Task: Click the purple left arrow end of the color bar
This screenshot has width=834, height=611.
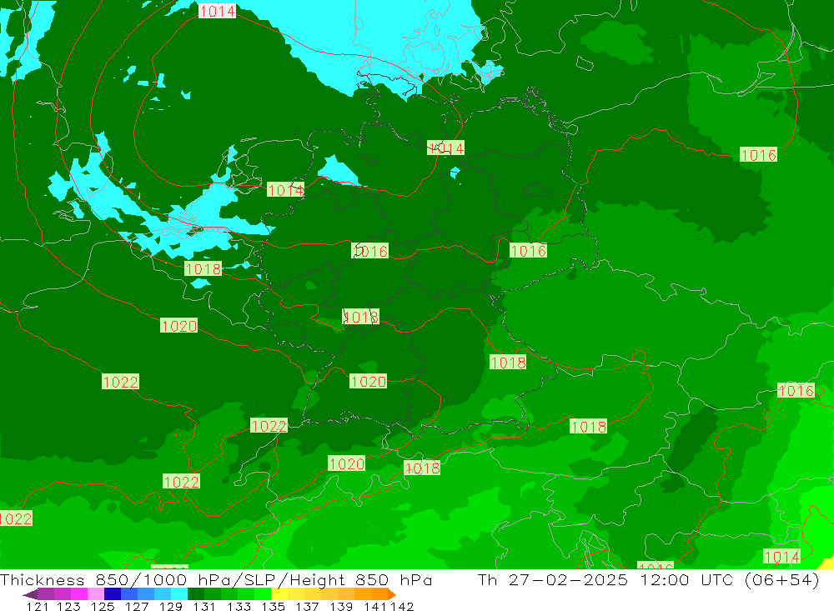Action: coord(30,594)
